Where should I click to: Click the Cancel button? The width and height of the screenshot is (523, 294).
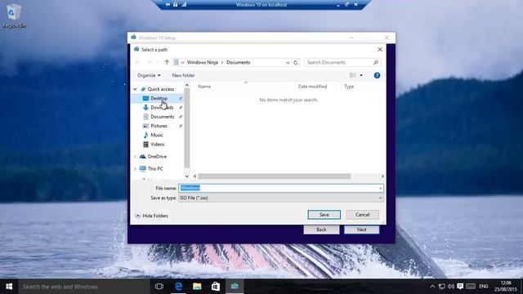tap(362, 215)
